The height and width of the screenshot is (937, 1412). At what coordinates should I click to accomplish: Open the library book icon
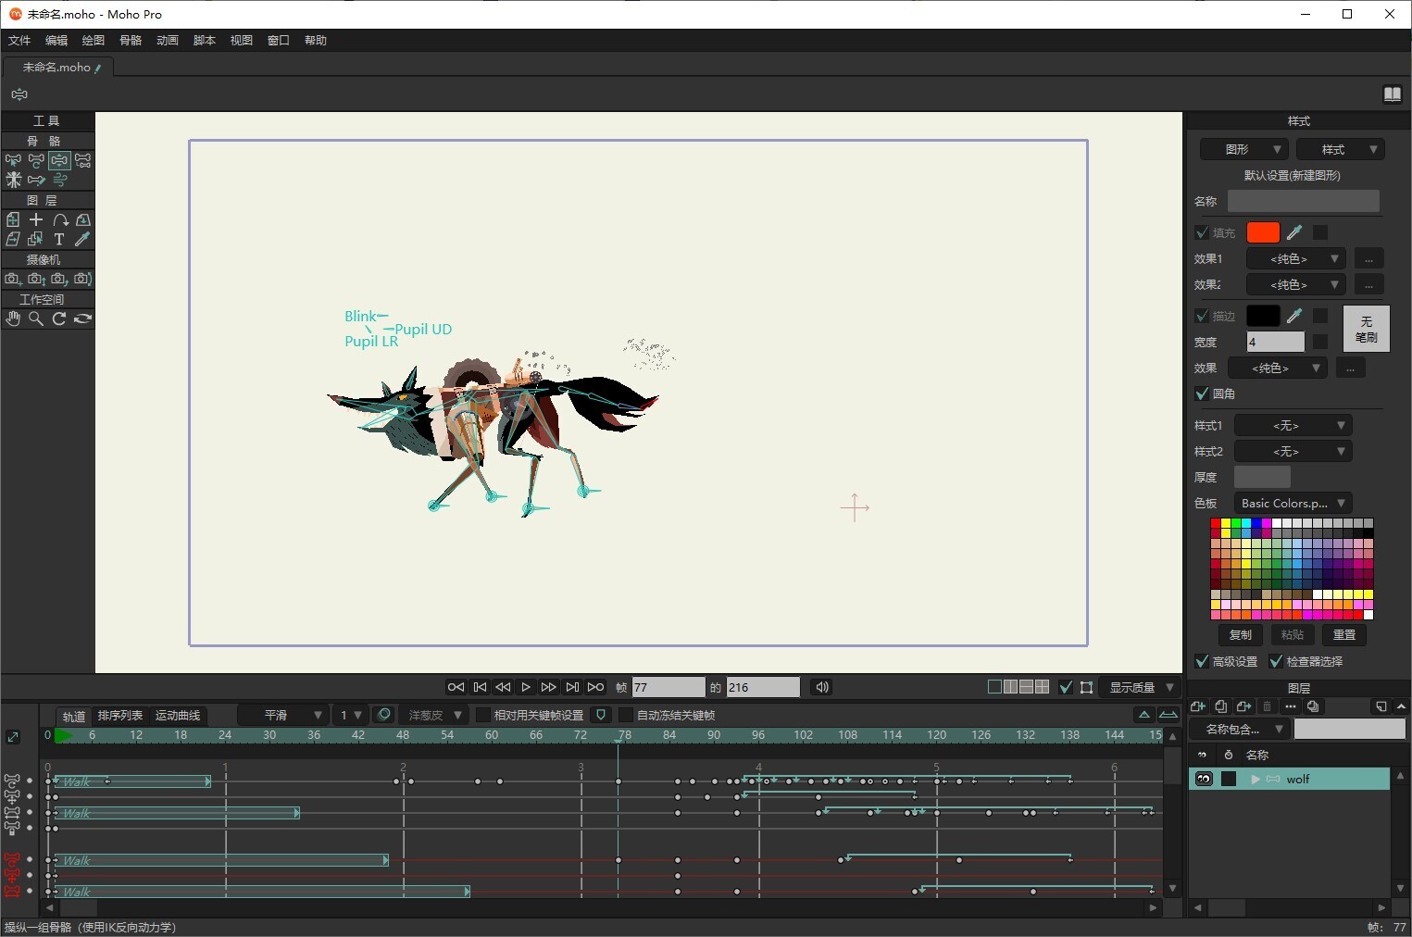pos(1392,94)
